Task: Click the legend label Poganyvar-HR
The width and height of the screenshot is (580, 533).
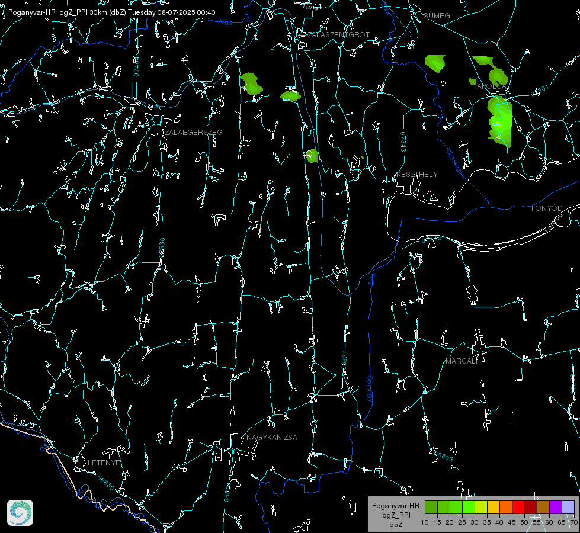Action: (x=395, y=506)
